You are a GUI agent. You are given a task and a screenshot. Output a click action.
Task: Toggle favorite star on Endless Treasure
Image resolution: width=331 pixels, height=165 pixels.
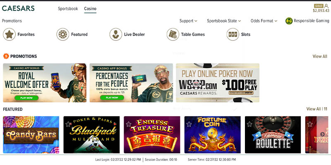coord(128,124)
